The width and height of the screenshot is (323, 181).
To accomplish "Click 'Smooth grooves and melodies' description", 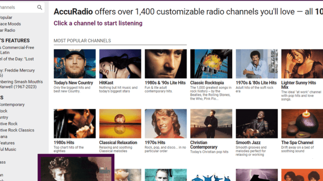I will point(251,151).
